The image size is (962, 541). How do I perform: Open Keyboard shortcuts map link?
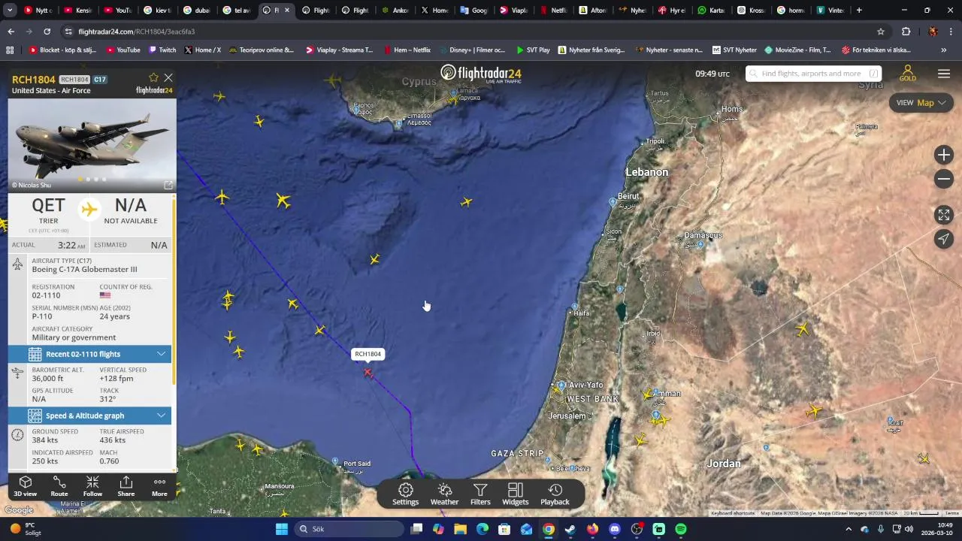[733, 513]
